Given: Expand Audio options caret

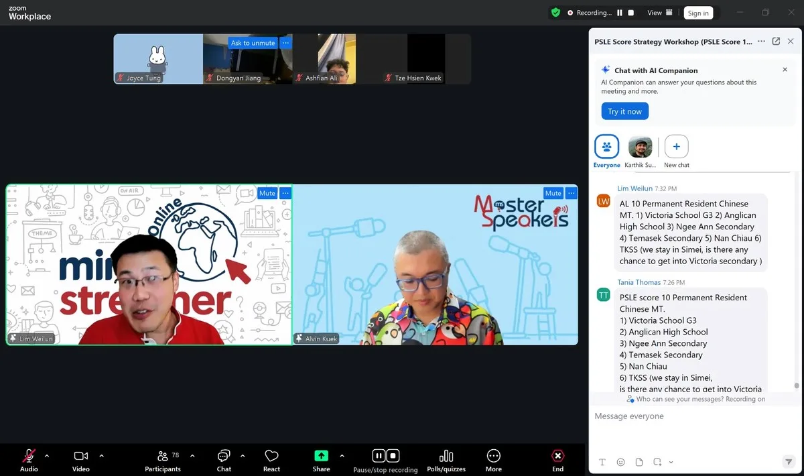Looking at the screenshot, I should tap(47, 456).
